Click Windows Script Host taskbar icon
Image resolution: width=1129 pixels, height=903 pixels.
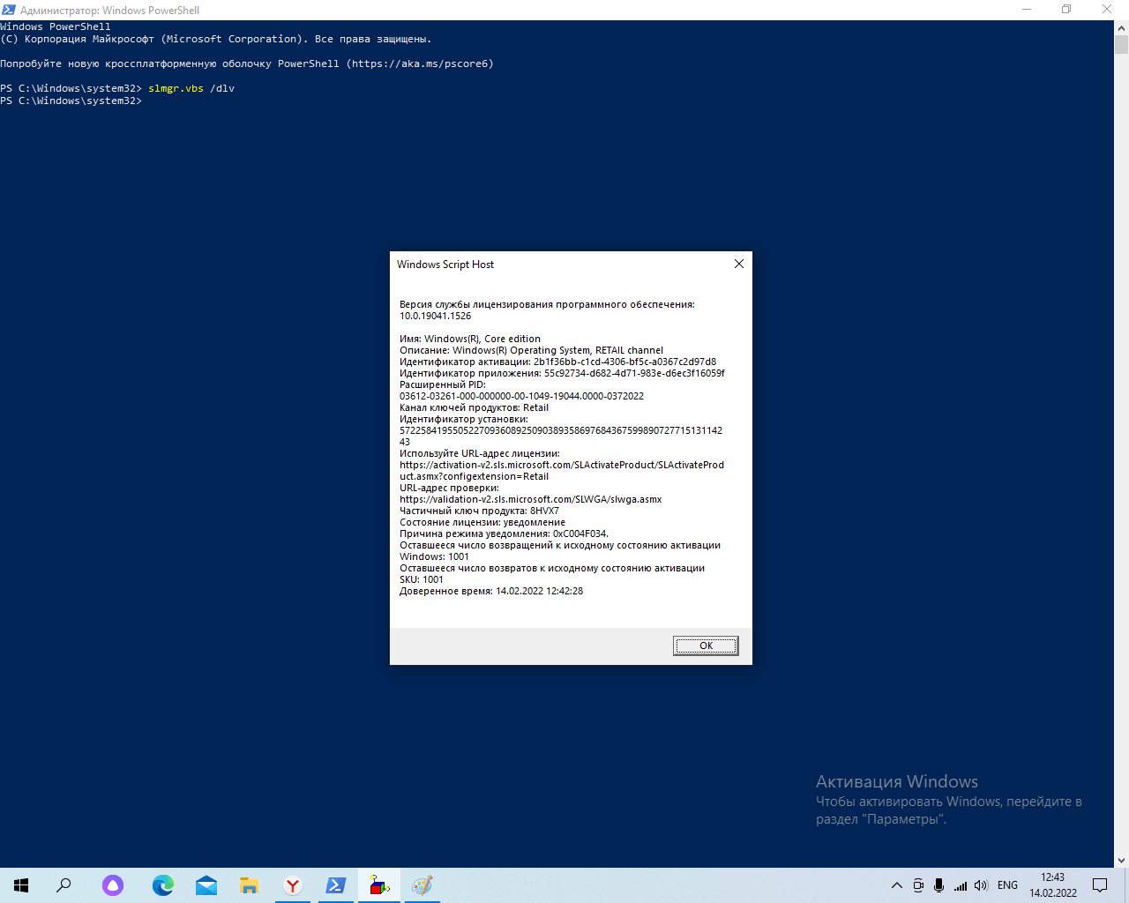[379, 885]
